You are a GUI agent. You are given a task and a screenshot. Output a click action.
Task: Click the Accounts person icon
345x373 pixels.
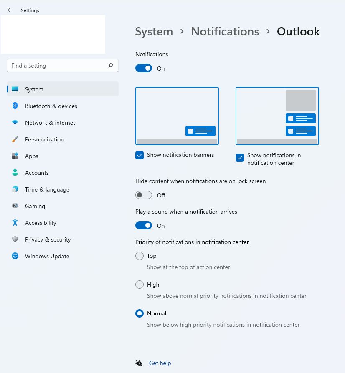click(15, 172)
